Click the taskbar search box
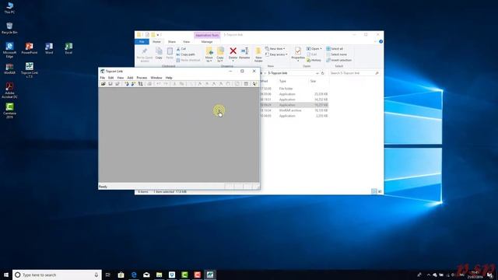The image size is (498, 280). (x=57, y=275)
